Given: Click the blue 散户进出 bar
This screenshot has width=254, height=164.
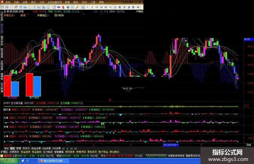Looking at the screenshot, I should click(37, 86).
